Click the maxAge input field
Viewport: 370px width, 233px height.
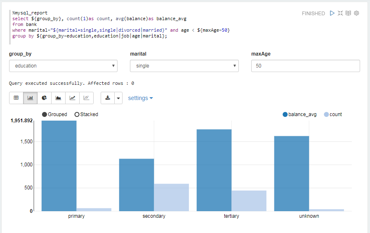[x=305, y=66]
